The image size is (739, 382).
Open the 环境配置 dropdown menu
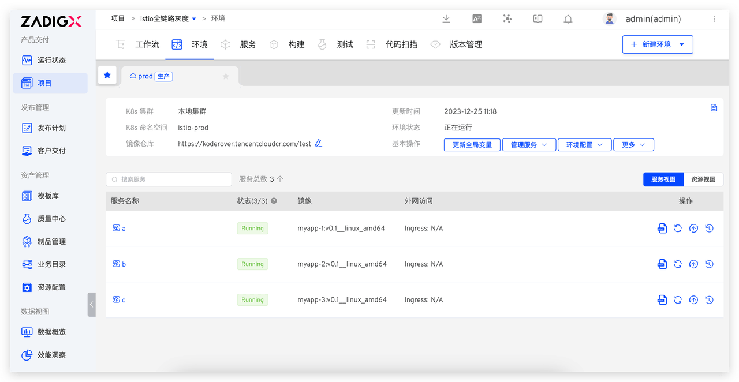[x=584, y=145]
